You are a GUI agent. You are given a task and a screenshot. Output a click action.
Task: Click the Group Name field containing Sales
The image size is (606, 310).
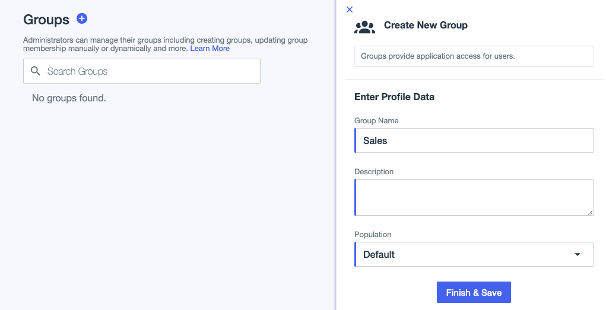(x=474, y=140)
